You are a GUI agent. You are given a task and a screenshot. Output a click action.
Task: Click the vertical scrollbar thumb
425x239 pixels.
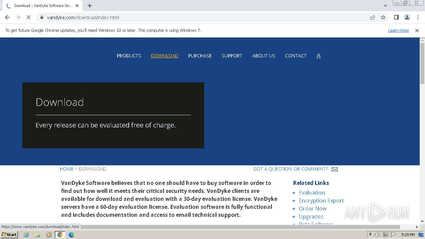pos(422,63)
